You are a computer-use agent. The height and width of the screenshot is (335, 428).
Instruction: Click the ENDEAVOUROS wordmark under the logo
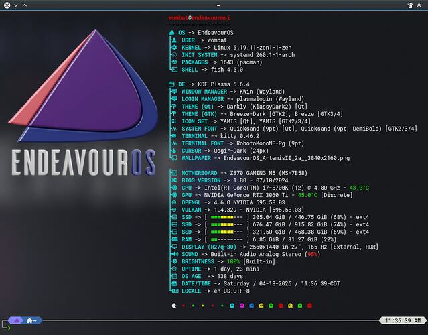84,162
